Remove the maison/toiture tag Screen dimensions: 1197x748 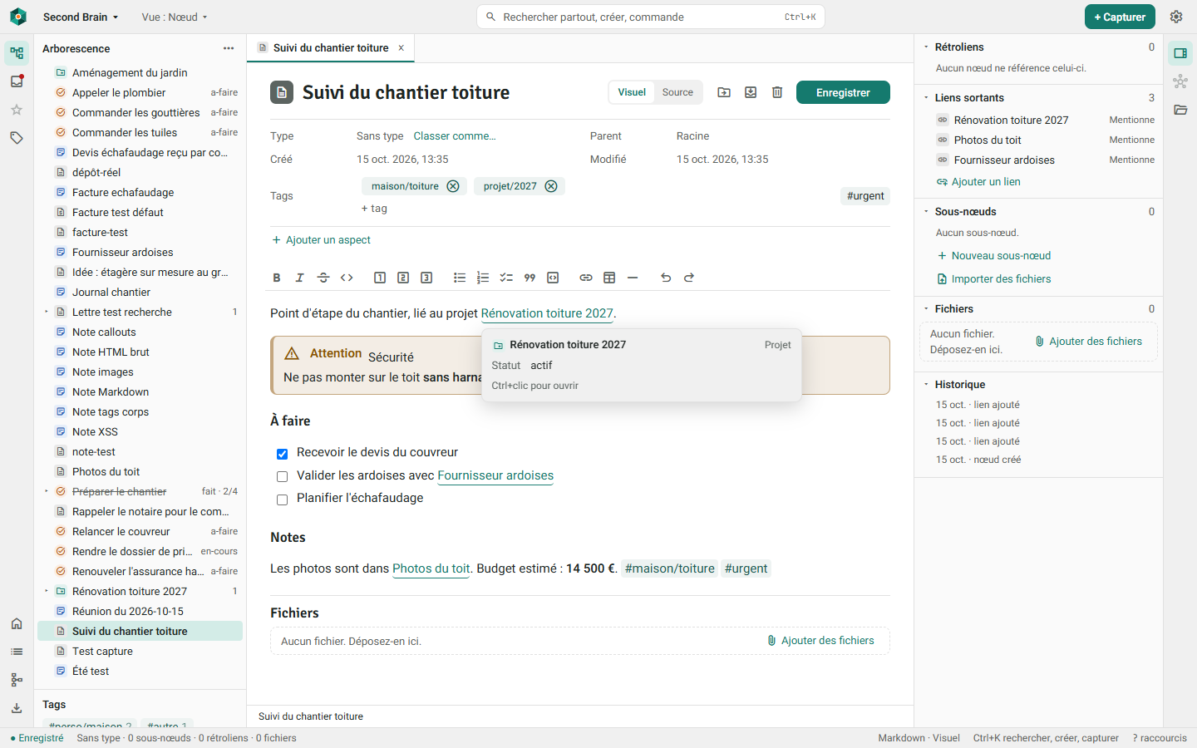[x=453, y=186]
